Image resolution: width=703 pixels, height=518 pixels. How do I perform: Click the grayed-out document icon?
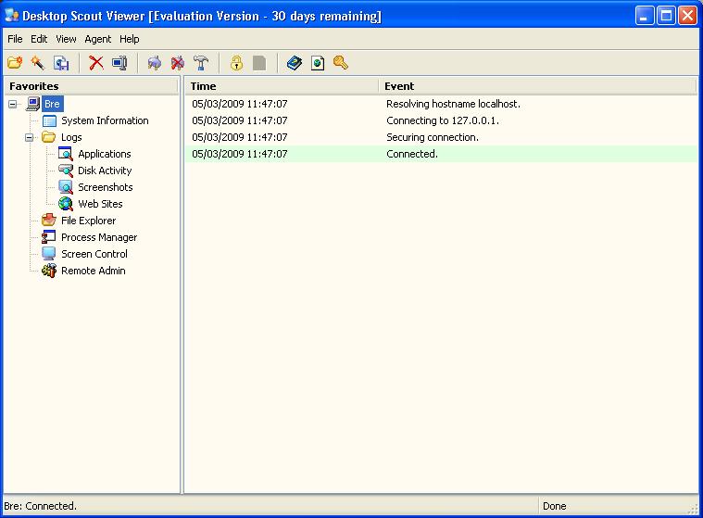point(259,63)
